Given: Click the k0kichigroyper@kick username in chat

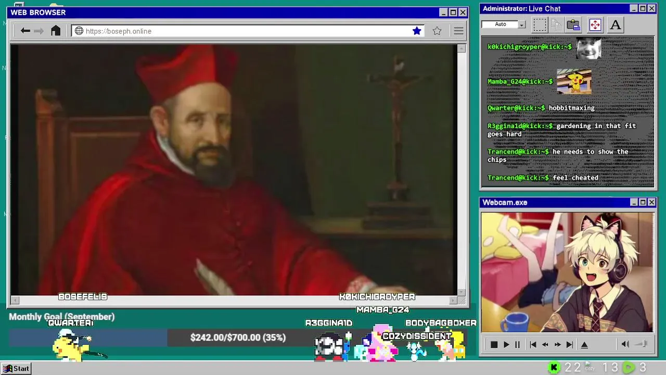Looking at the screenshot, I should tap(530, 47).
